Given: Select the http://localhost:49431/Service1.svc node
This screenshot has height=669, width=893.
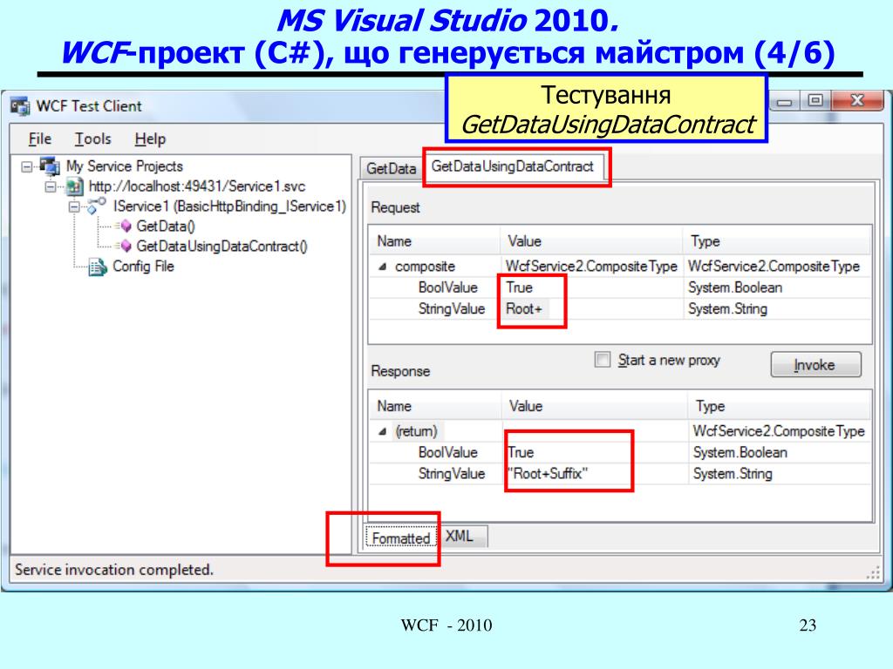Looking at the screenshot, I should [197, 186].
